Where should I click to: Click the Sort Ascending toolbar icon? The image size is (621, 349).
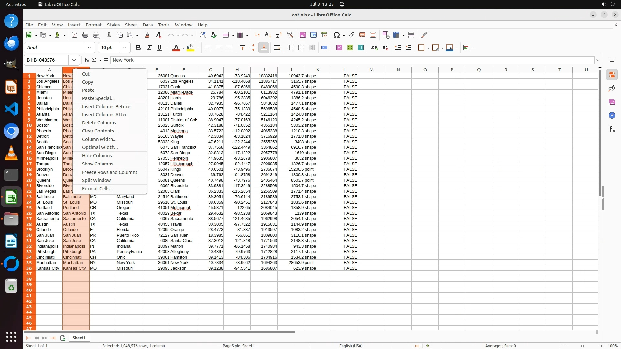(268, 35)
